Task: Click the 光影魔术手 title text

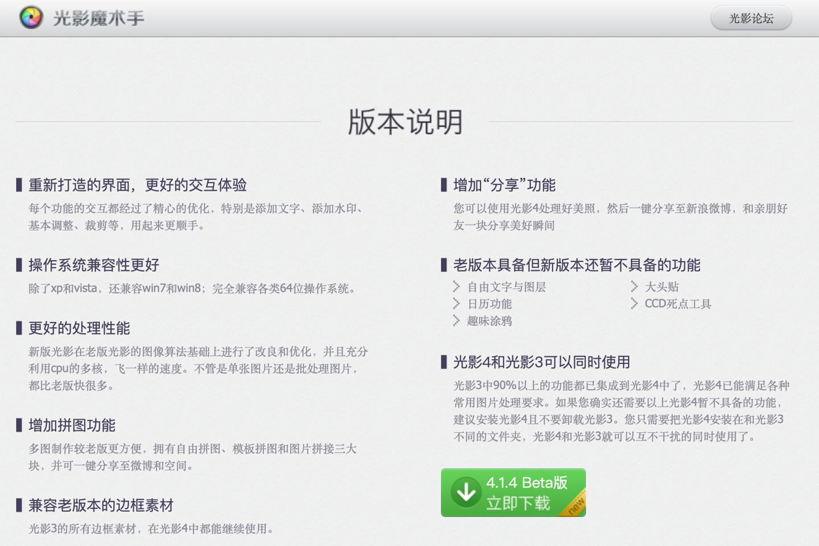Action: click(x=98, y=18)
